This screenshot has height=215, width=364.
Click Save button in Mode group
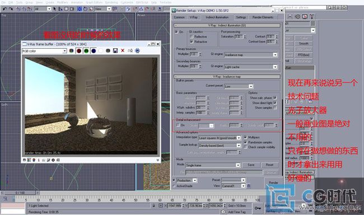[251, 165]
